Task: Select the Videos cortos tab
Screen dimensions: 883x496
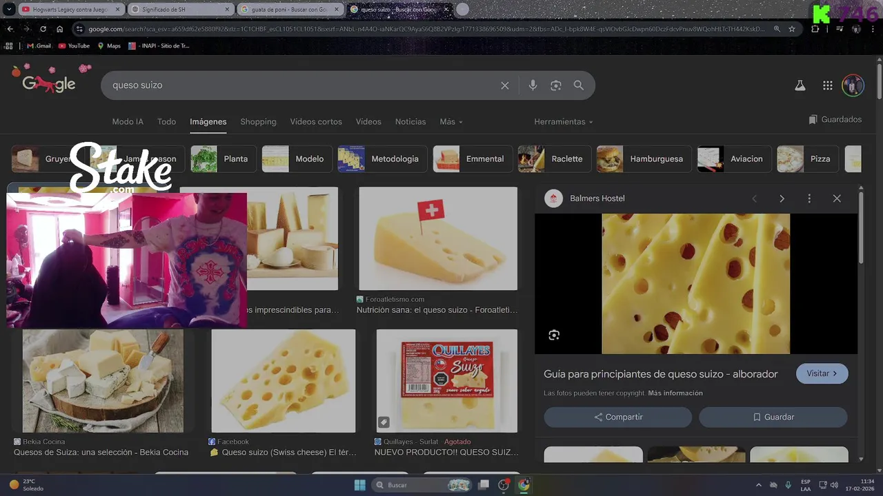Action: (x=316, y=122)
